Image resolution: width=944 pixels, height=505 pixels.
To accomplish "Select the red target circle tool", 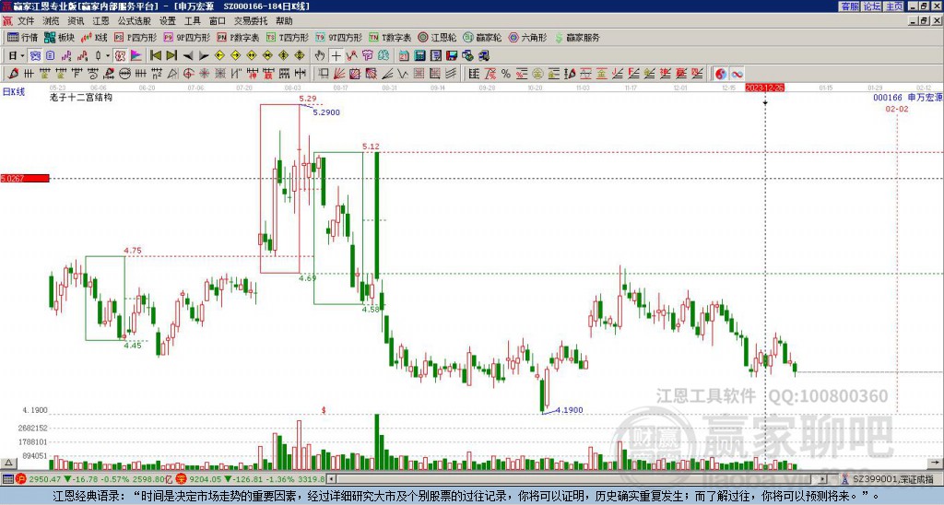I will coord(188,74).
